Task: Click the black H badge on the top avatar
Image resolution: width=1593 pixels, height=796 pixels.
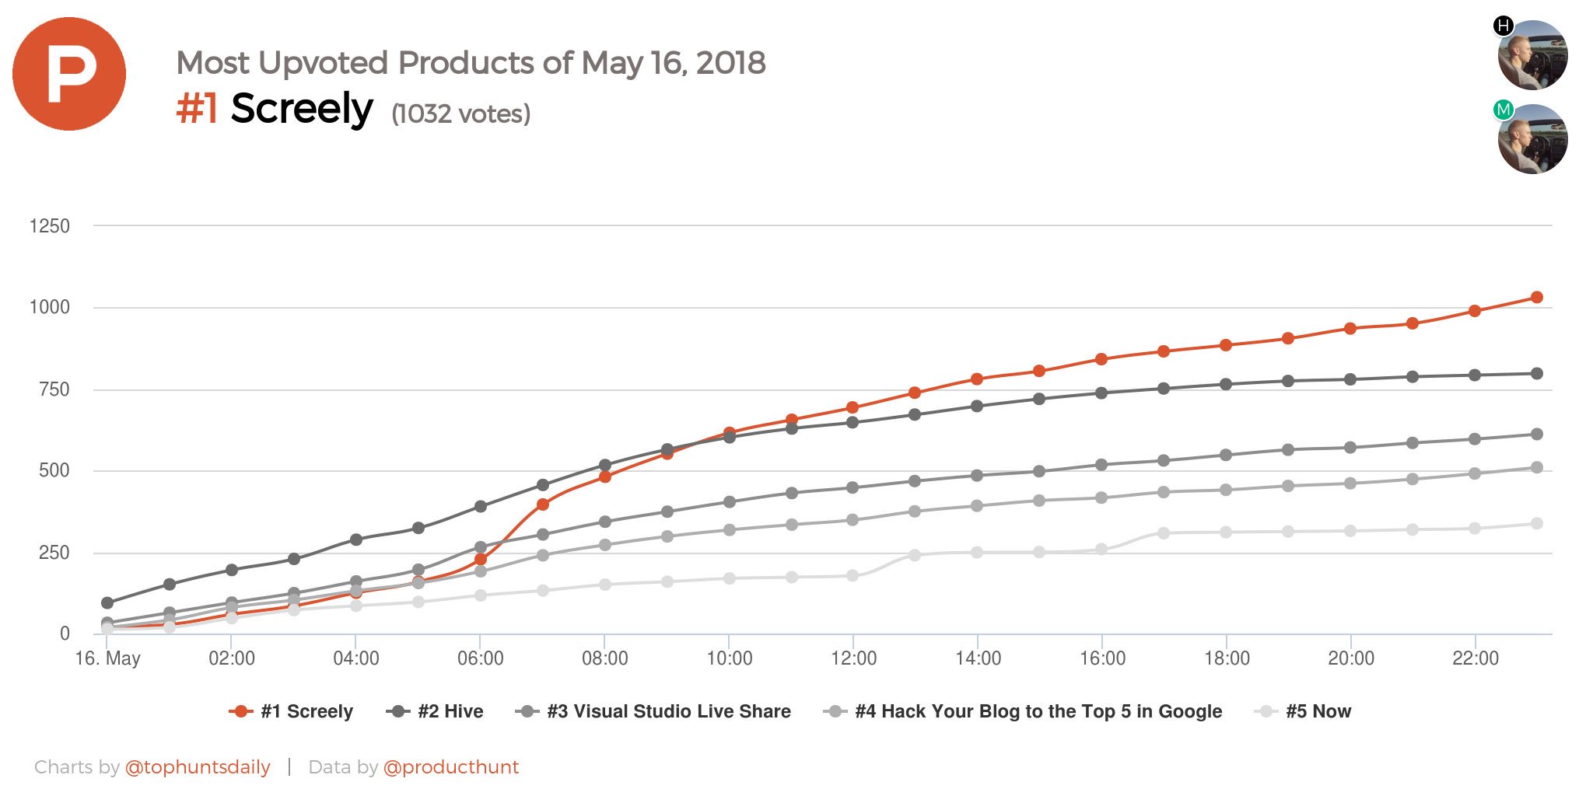Action: click(x=1504, y=26)
